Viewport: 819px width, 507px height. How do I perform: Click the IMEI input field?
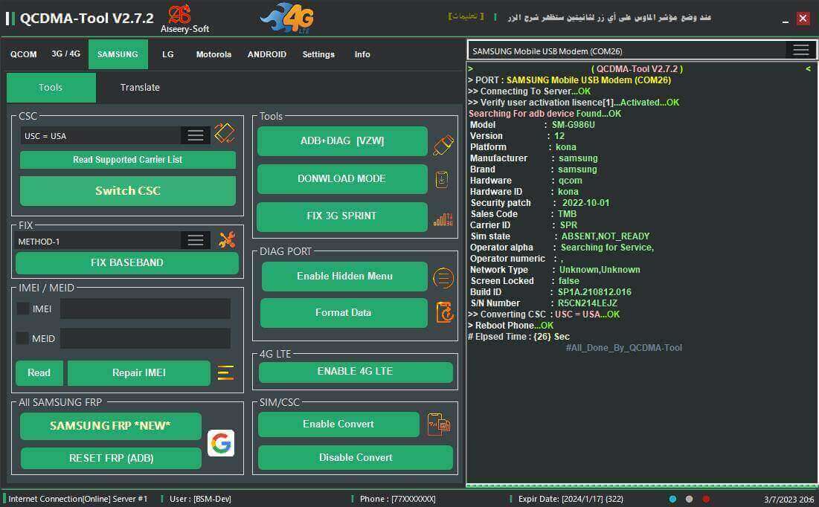[145, 309]
